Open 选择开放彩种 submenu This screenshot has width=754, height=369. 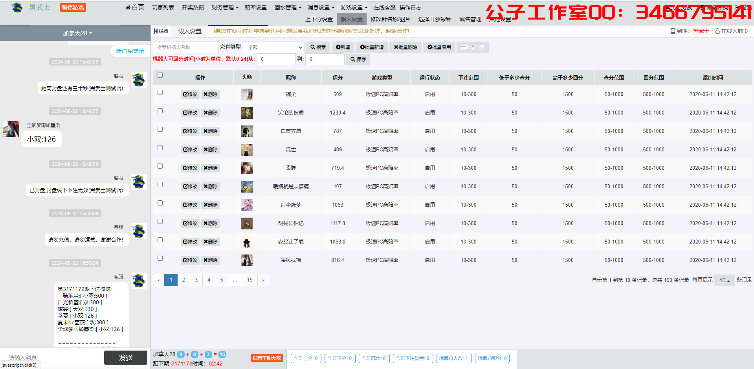click(x=435, y=19)
